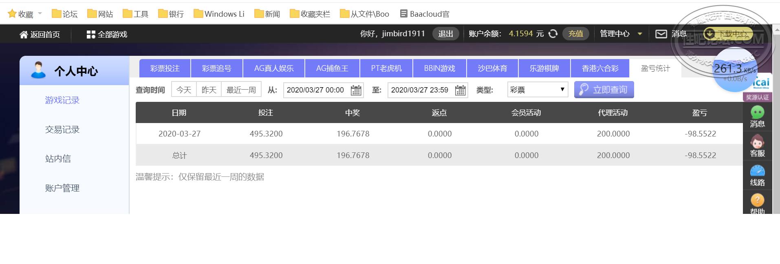The height and width of the screenshot is (264, 780).
Task: Open the start date calendar icon
Action: (356, 90)
